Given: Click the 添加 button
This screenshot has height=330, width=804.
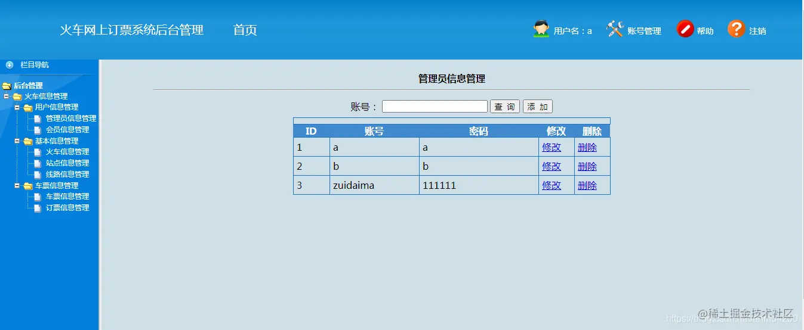Looking at the screenshot, I should coord(538,107).
